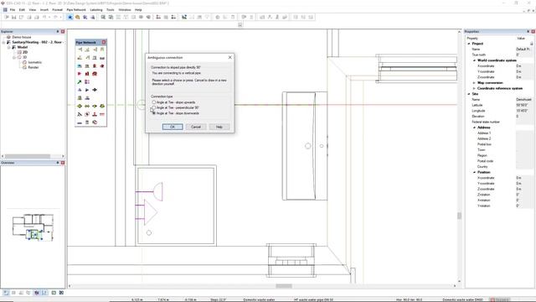This screenshot has width=536, height=302.
Task: Click the Project Name value field in Properties
Action: pos(524,49)
